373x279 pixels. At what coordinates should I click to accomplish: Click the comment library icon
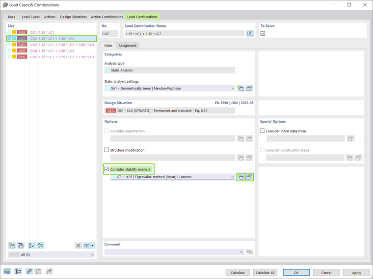[x=249, y=252]
